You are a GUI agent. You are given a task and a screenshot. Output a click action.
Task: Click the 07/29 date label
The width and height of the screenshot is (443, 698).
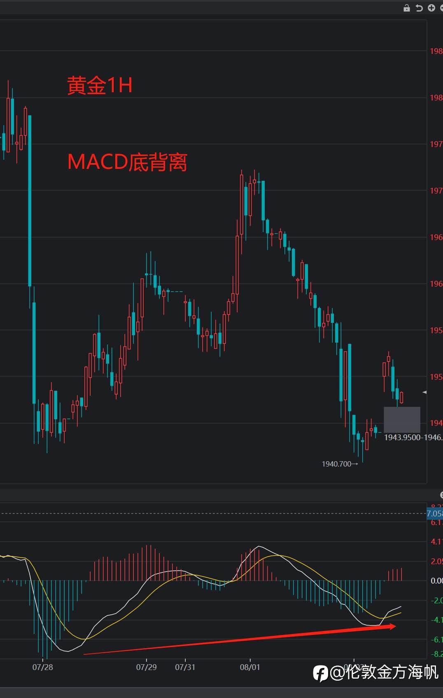[147, 667]
